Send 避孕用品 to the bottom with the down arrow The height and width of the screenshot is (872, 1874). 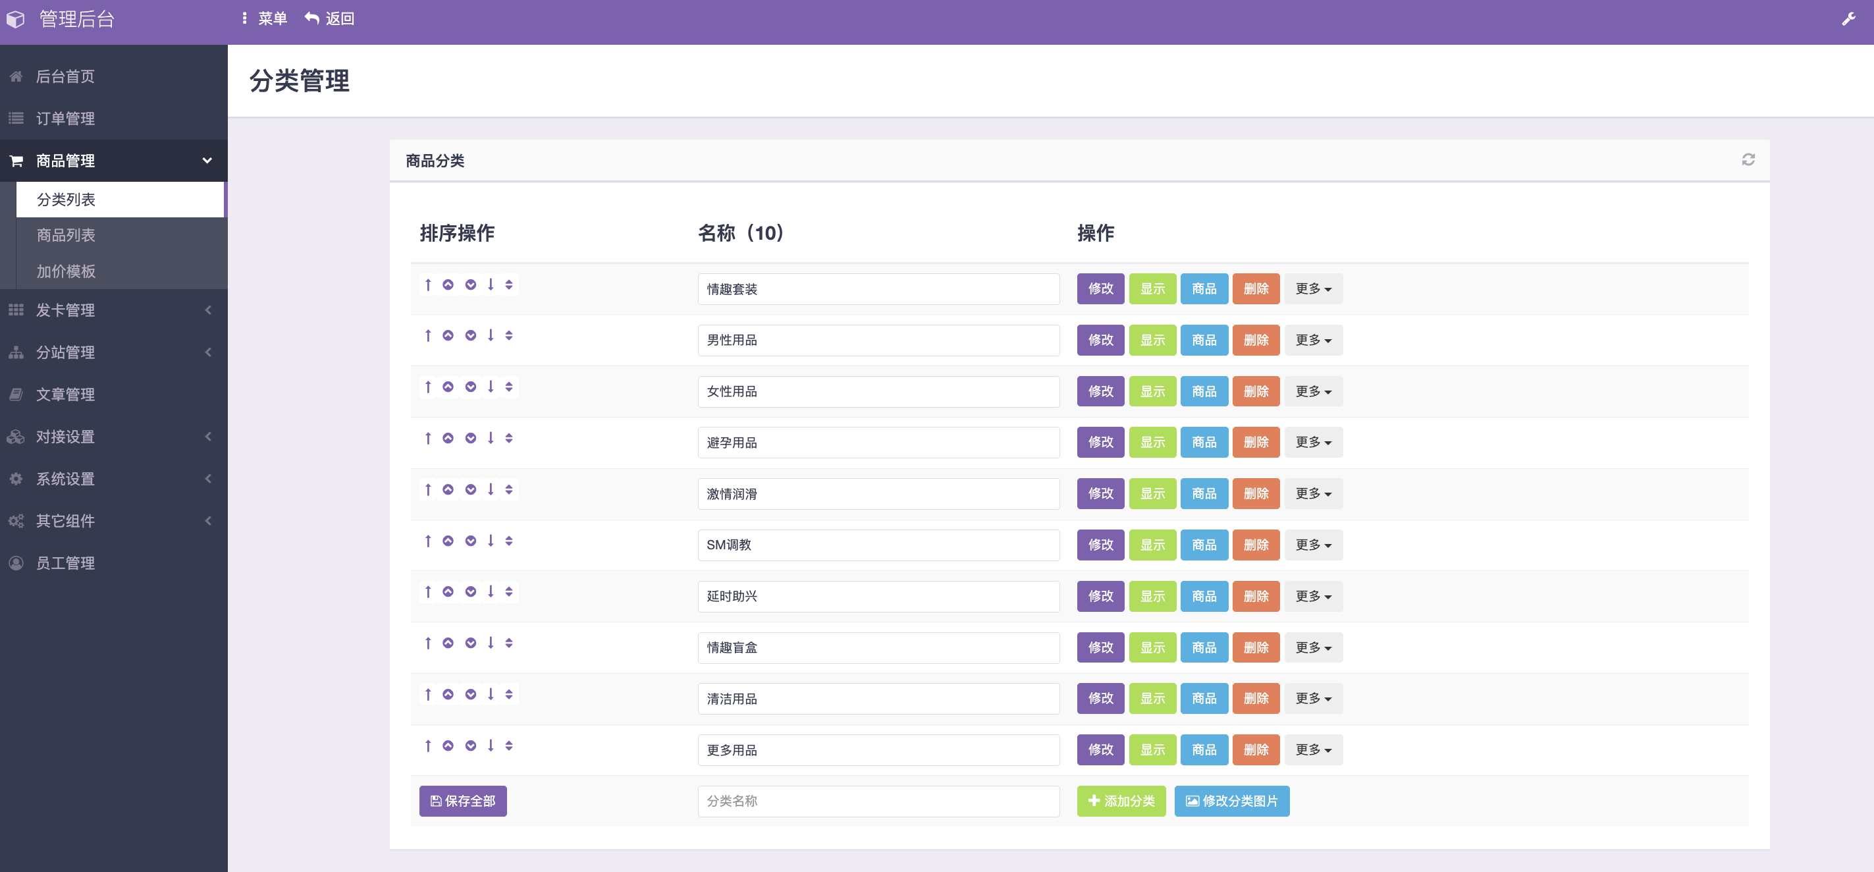point(491,437)
